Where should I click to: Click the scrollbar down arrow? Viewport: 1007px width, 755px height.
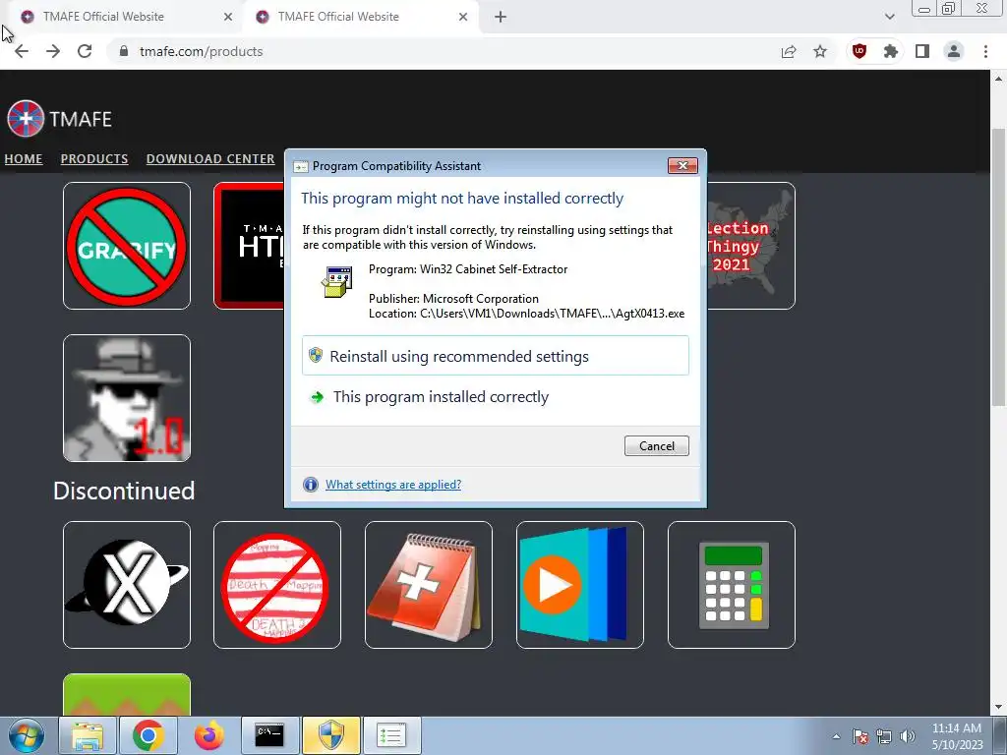click(x=998, y=707)
